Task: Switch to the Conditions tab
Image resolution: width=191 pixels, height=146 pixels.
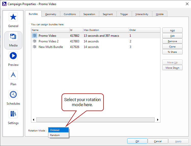Action: 70,14
